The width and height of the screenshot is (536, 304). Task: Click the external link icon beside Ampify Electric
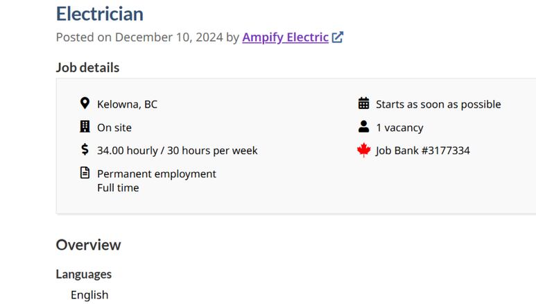click(x=338, y=37)
